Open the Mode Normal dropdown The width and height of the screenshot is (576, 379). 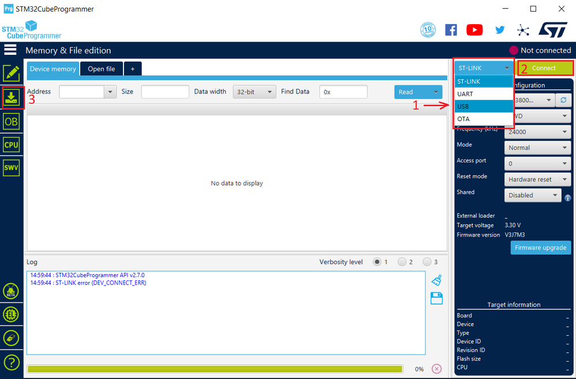(x=538, y=148)
